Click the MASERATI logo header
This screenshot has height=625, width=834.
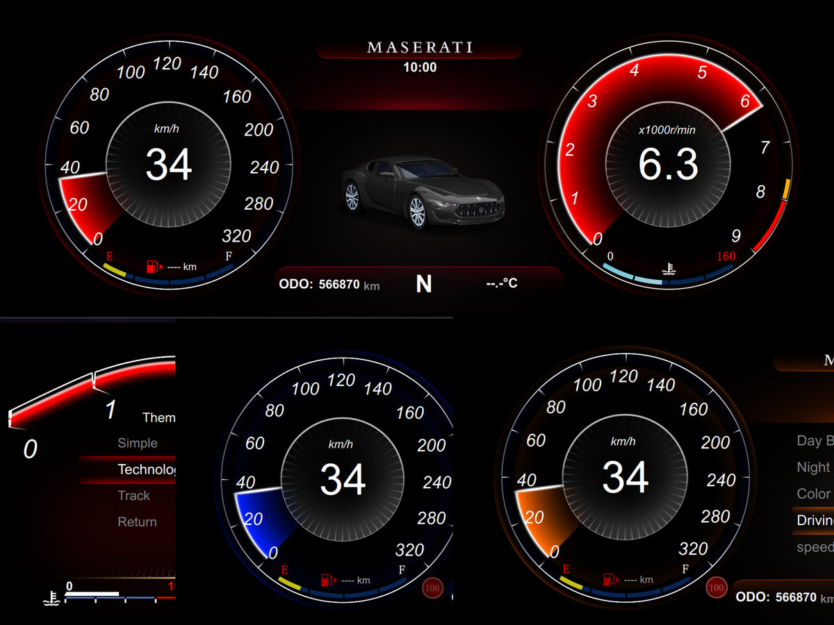419,48
